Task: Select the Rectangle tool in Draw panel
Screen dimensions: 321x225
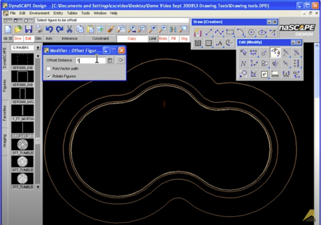Action: 230,32
